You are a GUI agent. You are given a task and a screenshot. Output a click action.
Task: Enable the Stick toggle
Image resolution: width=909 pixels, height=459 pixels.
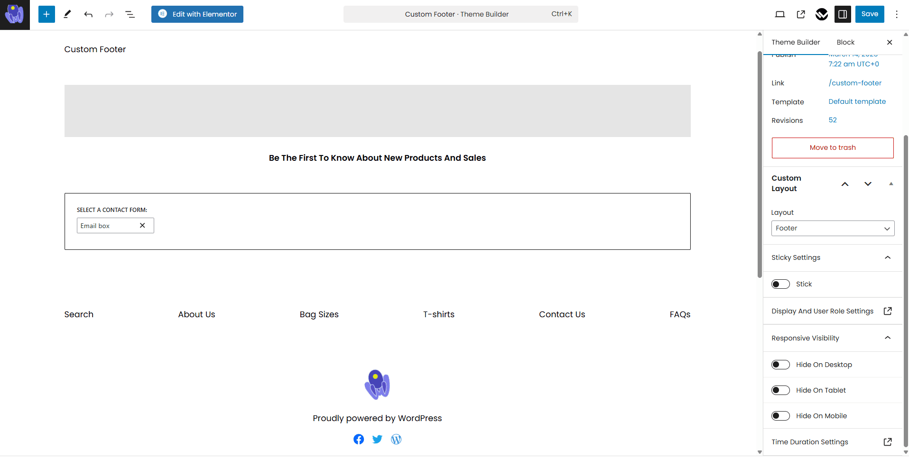(x=780, y=284)
